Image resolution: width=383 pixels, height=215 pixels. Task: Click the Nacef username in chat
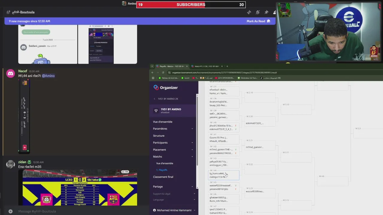tap(22, 71)
